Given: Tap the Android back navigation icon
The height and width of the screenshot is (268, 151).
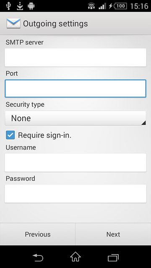Looking at the screenshot, I should coord(38,258).
